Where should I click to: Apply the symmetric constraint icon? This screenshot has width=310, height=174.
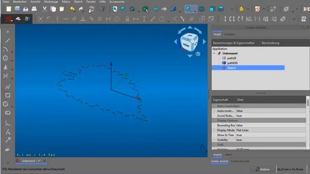tap(108, 19)
